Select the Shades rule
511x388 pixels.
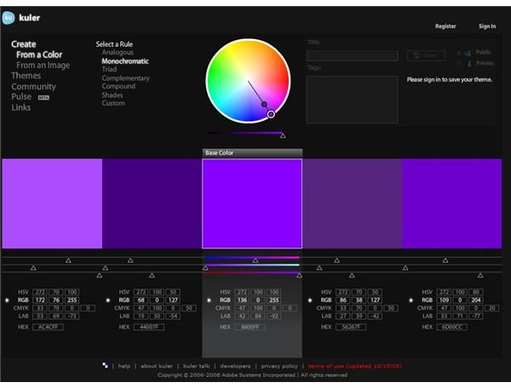[112, 95]
